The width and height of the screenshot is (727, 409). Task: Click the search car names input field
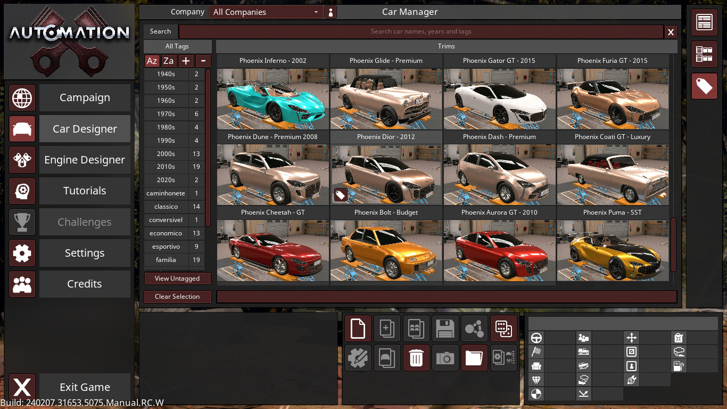421,31
